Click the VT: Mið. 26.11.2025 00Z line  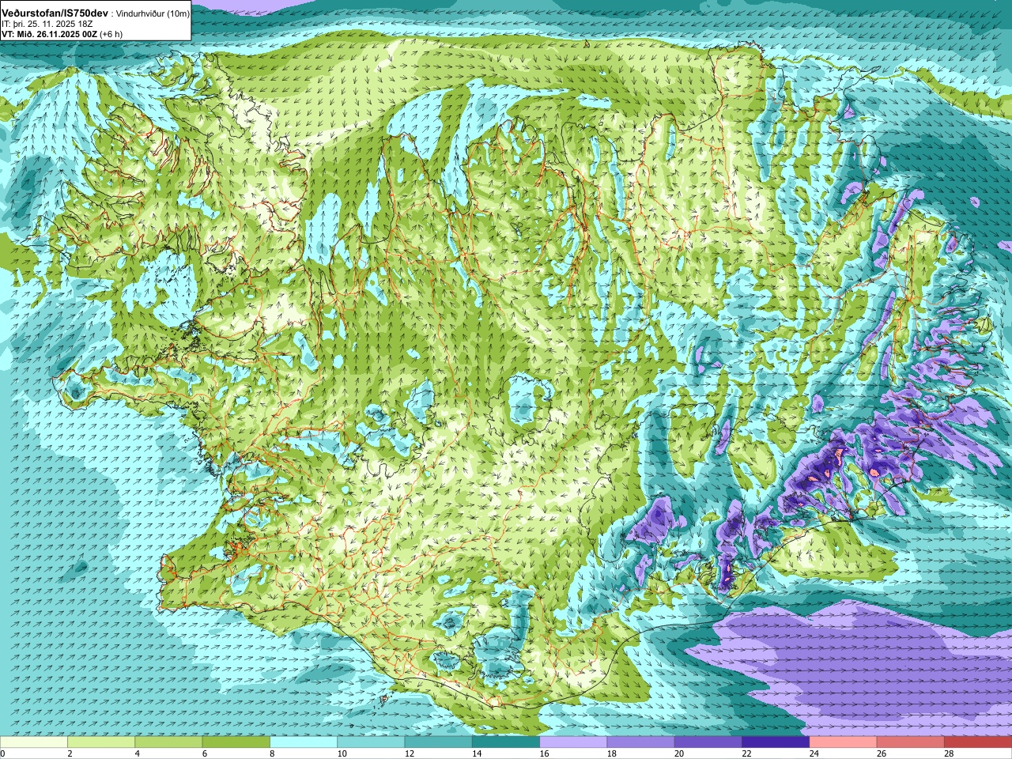49,34
